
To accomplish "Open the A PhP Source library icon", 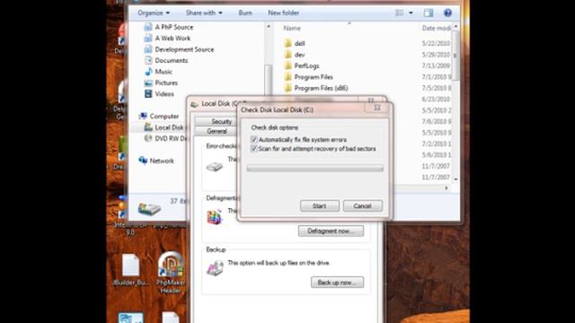I will pos(148,27).
